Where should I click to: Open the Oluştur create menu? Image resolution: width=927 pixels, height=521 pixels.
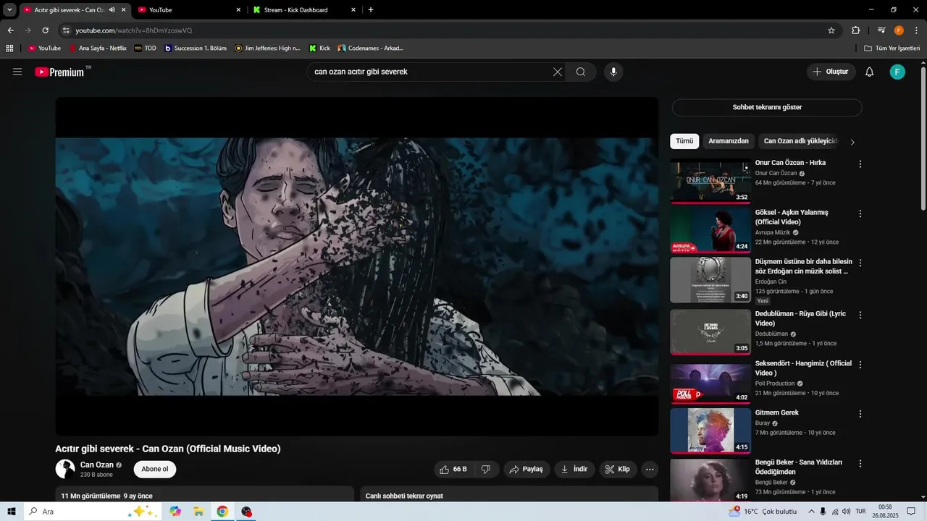coord(831,72)
